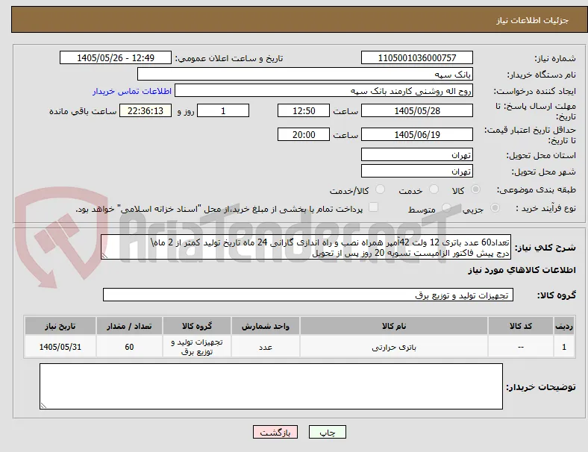Click the price validity date 1405/06/19

pyautogui.click(x=417, y=134)
